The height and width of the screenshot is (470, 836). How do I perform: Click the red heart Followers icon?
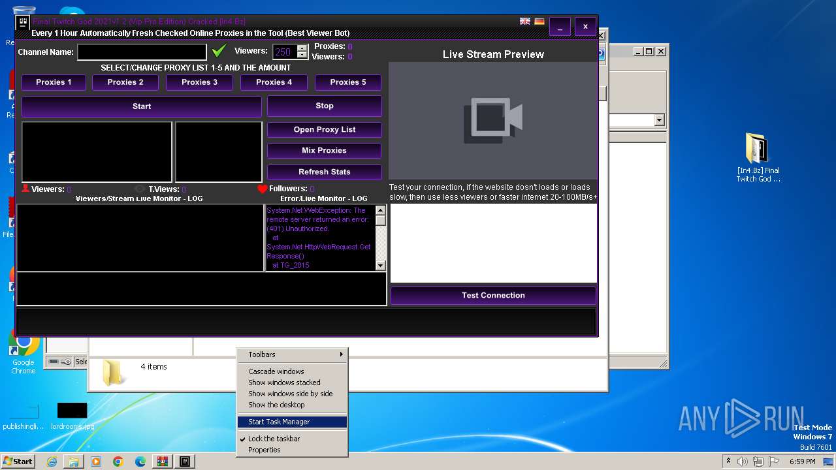pyautogui.click(x=263, y=189)
